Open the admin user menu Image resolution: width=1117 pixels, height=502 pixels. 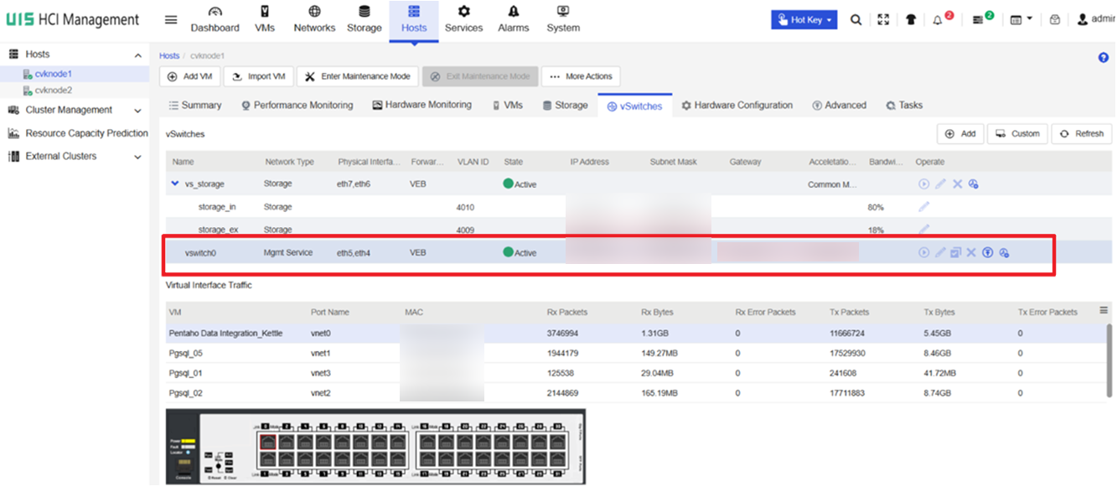coord(1096,20)
